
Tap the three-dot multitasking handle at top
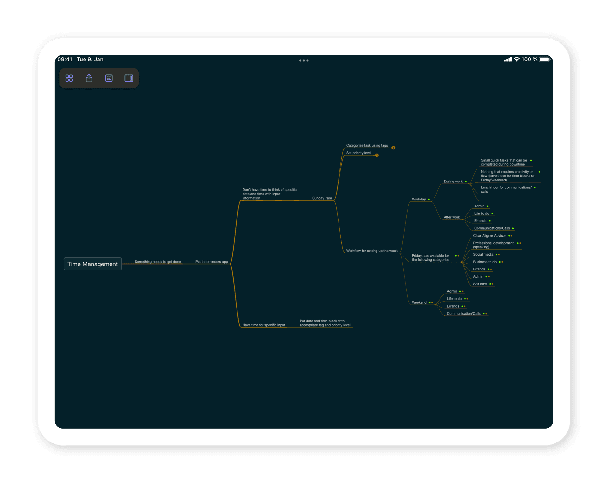point(304,60)
